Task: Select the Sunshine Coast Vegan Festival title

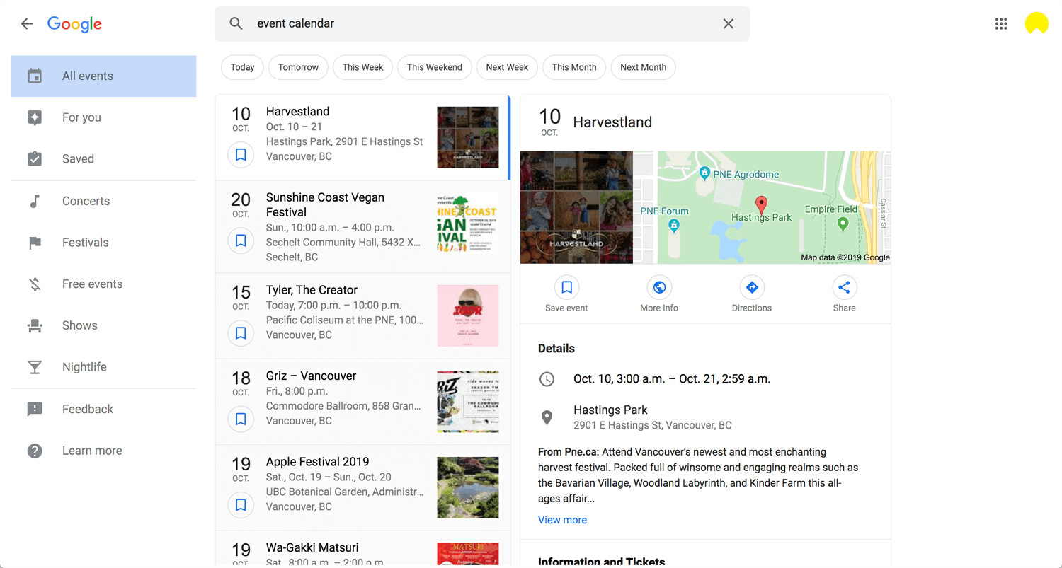Action: click(325, 204)
